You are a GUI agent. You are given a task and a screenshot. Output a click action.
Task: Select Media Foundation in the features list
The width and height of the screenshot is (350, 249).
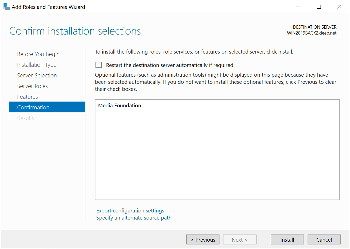pyautogui.click(x=120, y=106)
